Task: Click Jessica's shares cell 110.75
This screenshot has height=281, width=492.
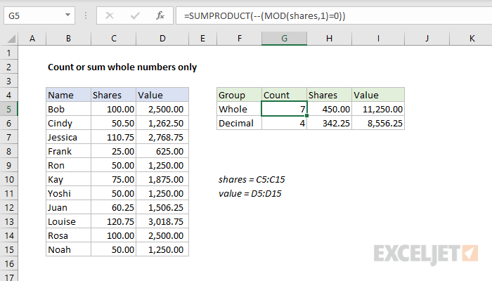Action: (114, 138)
